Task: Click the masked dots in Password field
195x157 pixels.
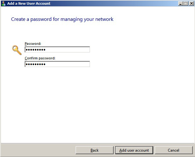Action: click(35, 50)
